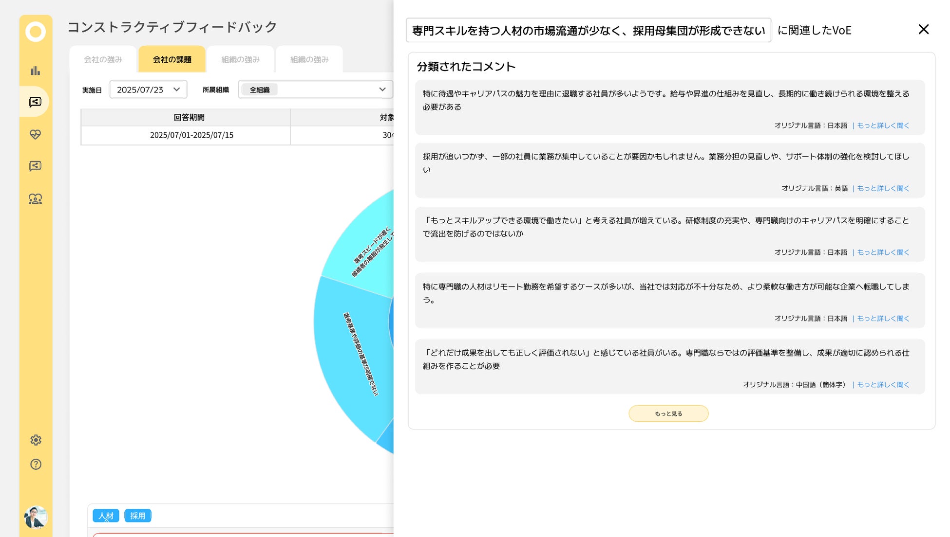Click the circle logo icon in sidebar
950x537 pixels.
[36, 32]
